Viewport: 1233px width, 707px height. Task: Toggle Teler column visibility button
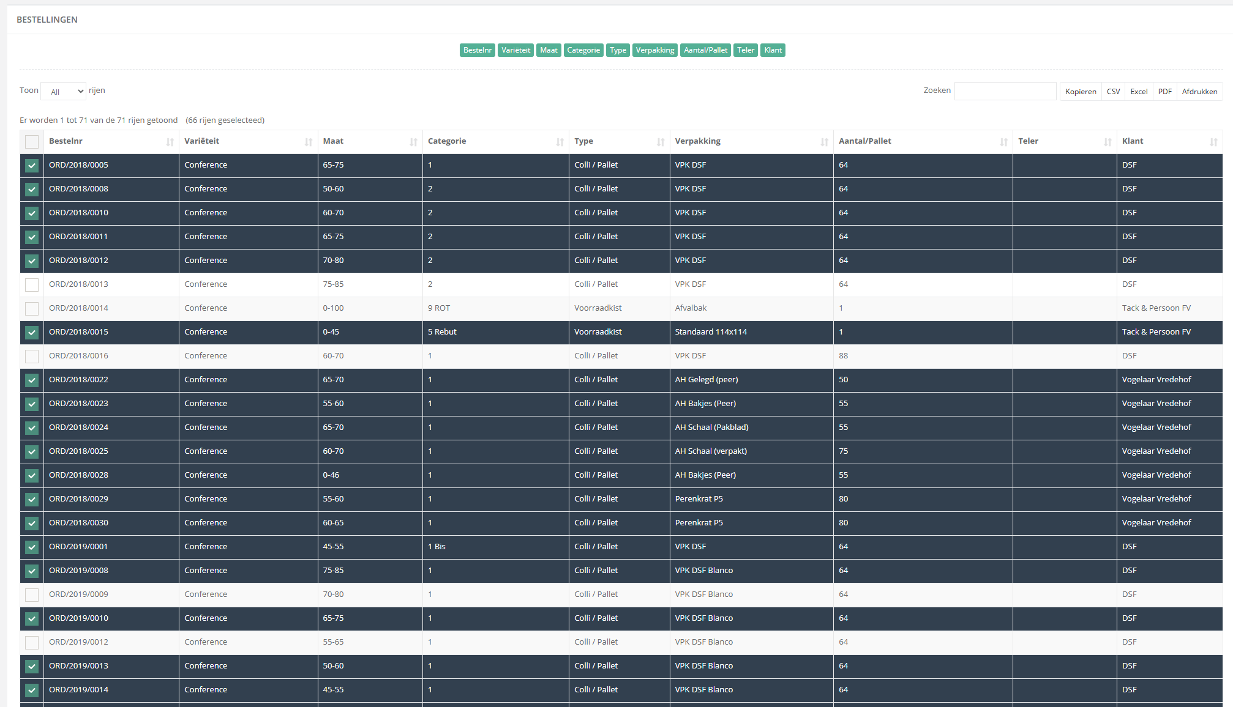(746, 50)
